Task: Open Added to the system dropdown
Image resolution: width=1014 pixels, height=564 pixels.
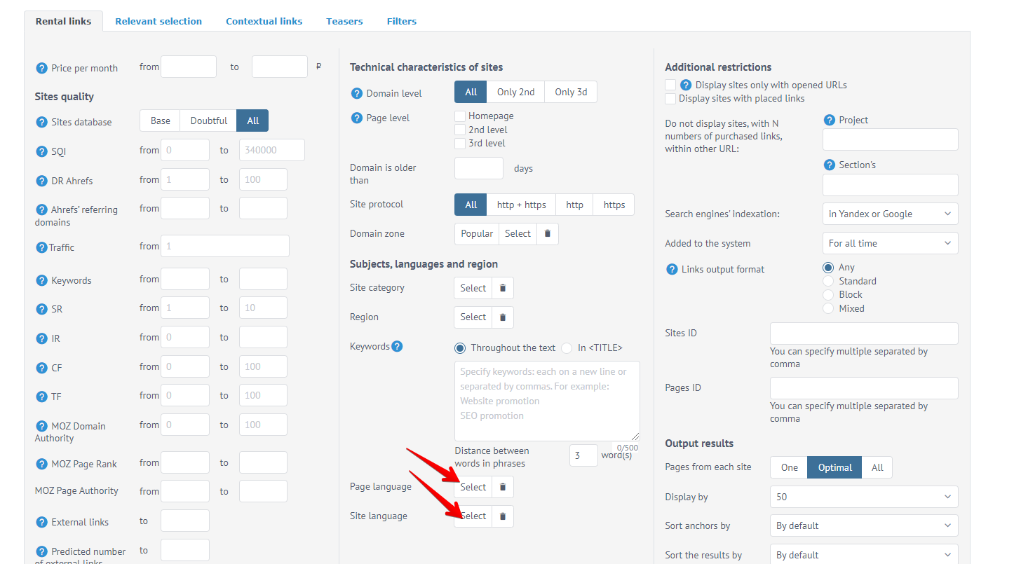Action: click(889, 243)
